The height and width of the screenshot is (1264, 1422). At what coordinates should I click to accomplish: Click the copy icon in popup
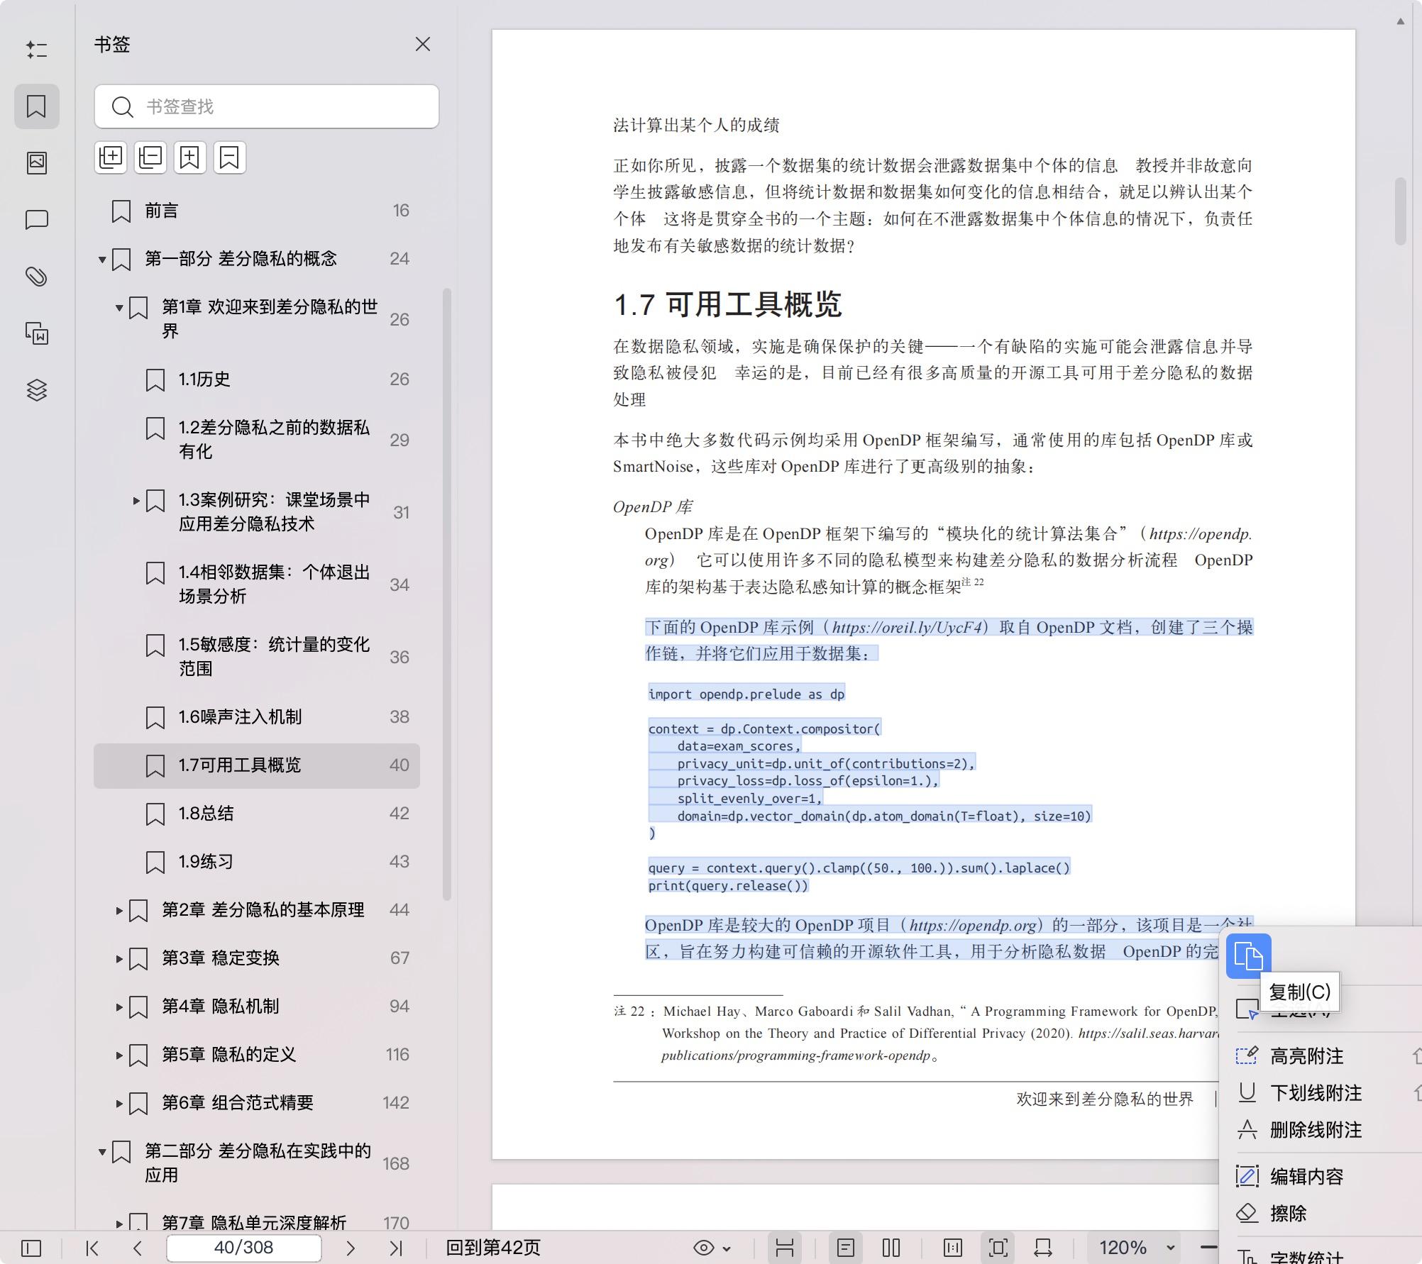(x=1248, y=956)
